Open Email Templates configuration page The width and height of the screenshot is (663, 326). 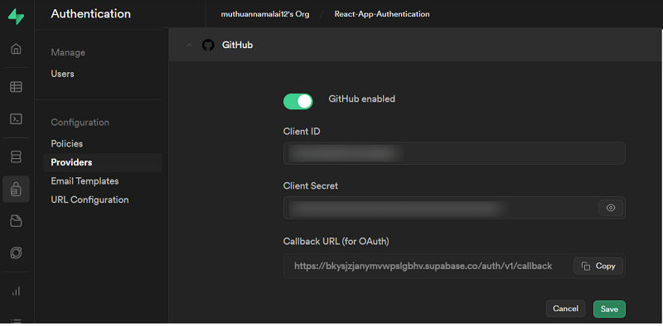(x=85, y=181)
